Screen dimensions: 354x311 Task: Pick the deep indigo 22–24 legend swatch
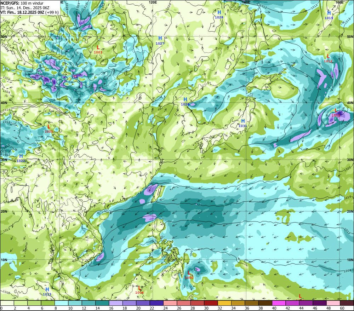[x=156, y=303]
